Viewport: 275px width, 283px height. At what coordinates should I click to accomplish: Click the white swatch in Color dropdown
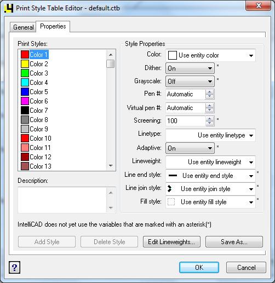173,55
